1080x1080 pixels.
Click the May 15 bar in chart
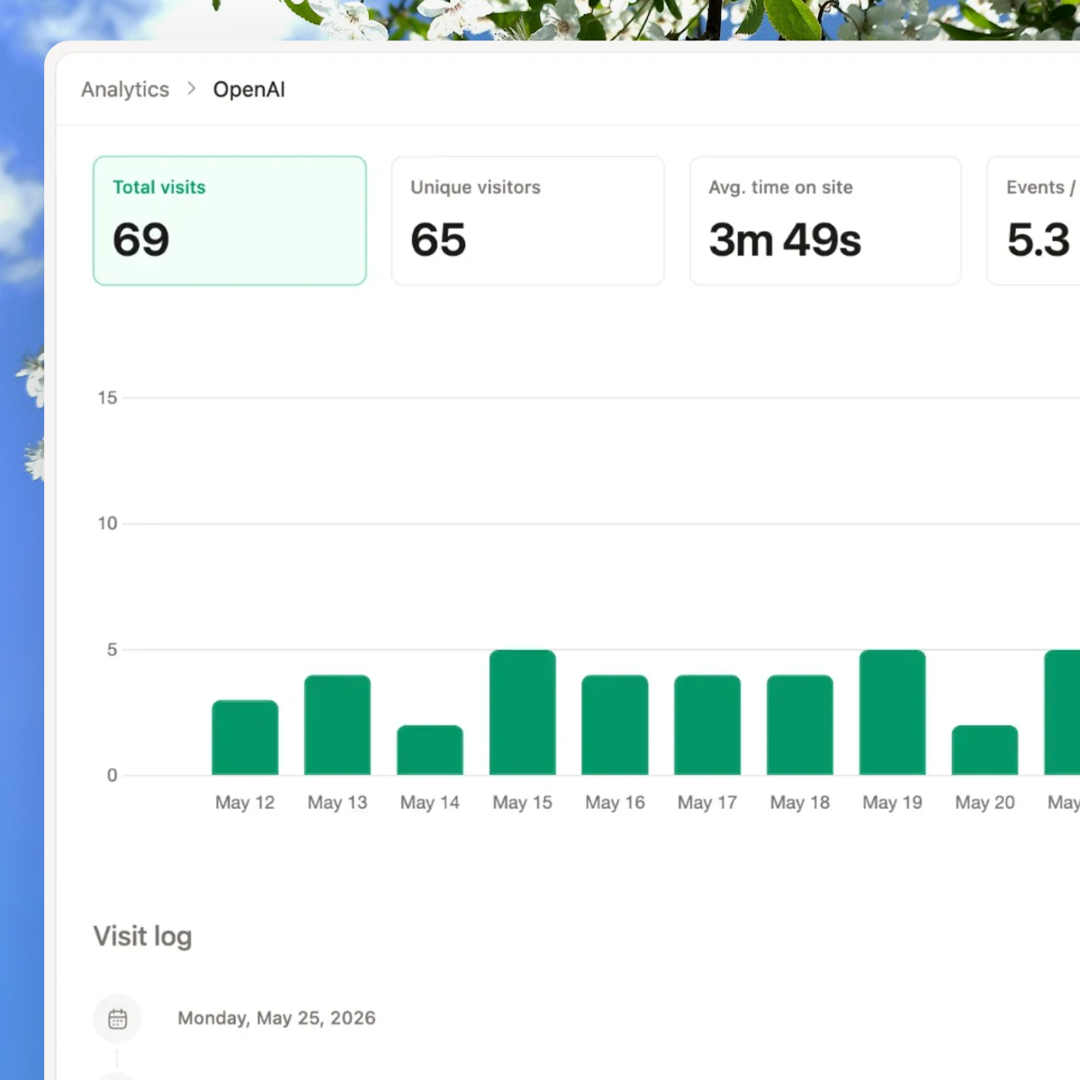[523, 712]
